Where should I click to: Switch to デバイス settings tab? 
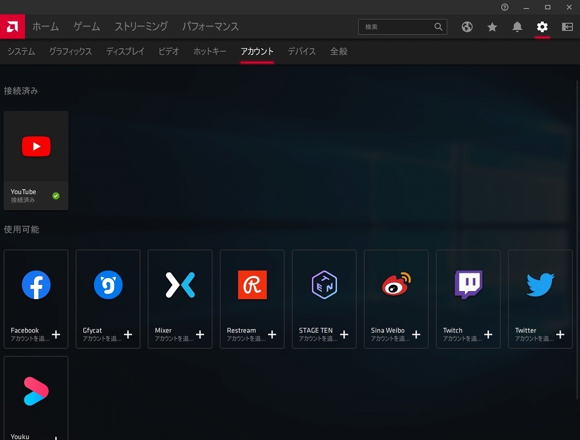click(302, 52)
